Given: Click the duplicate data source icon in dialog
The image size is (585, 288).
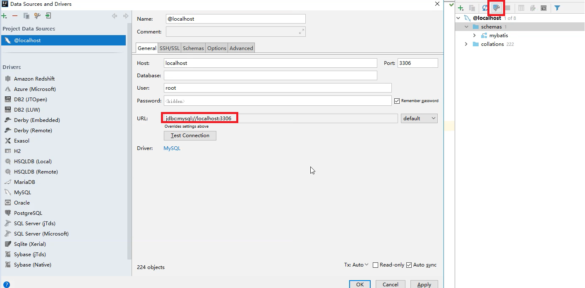Looking at the screenshot, I should (26, 16).
